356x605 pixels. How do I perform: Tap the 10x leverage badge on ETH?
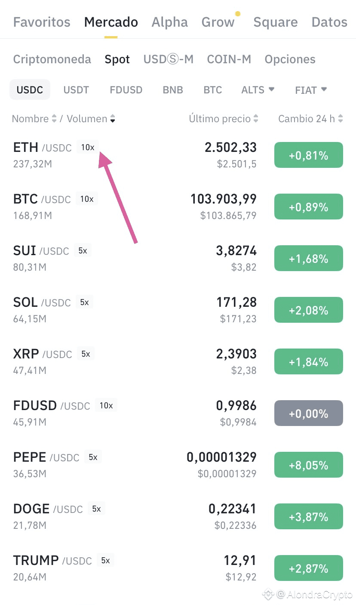(88, 147)
